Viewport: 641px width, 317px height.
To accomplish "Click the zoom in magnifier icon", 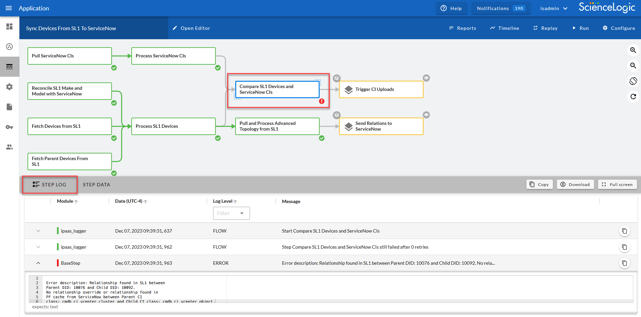I will (x=633, y=50).
